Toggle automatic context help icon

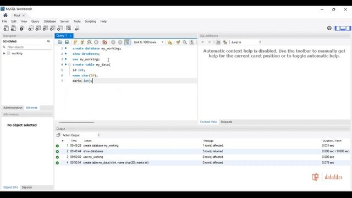[225, 42]
